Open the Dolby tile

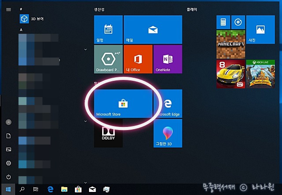click(x=108, y=133)
